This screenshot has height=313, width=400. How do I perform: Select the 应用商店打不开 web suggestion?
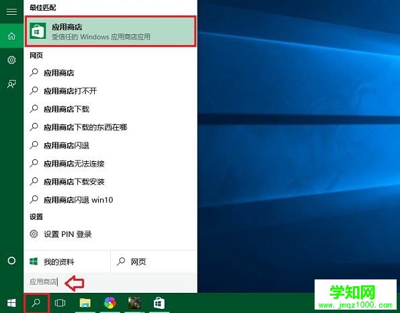pos(110,91)
